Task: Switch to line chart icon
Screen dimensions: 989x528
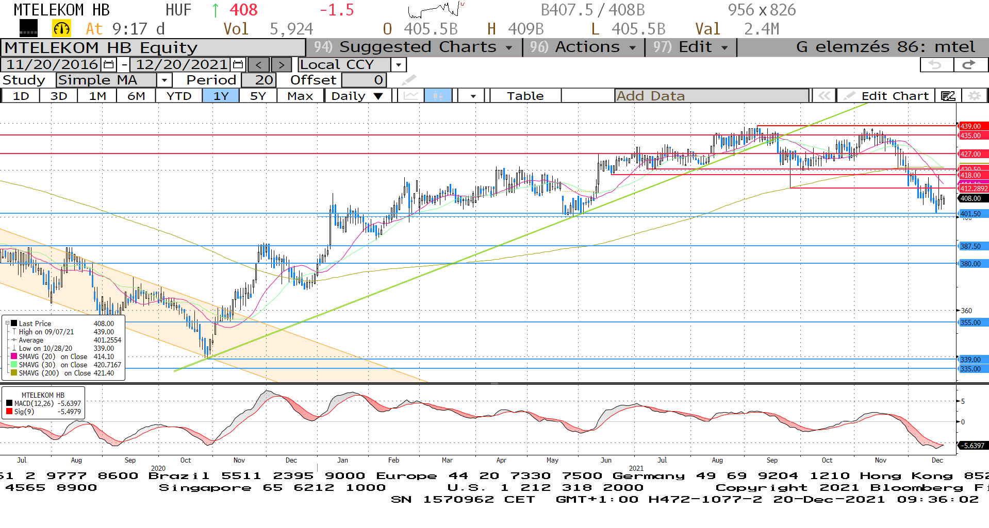Action: point(411,96)
